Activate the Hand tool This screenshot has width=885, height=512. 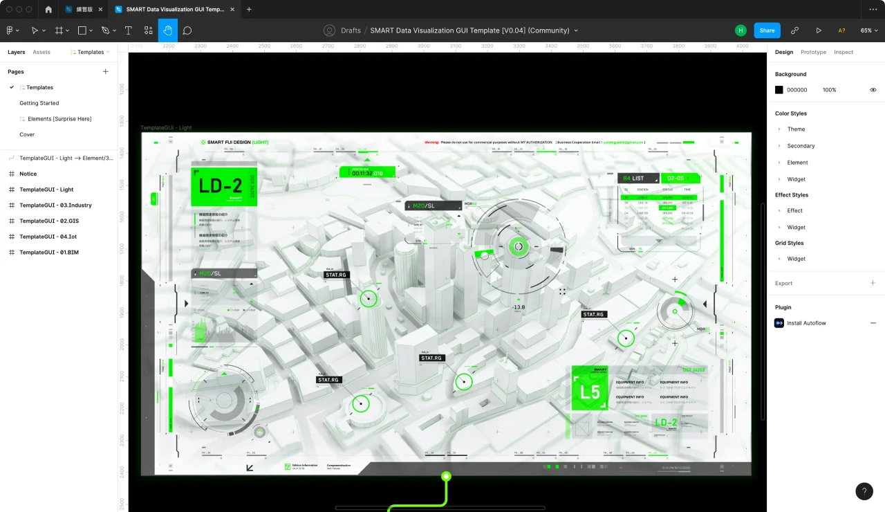[x=167, y=30]
